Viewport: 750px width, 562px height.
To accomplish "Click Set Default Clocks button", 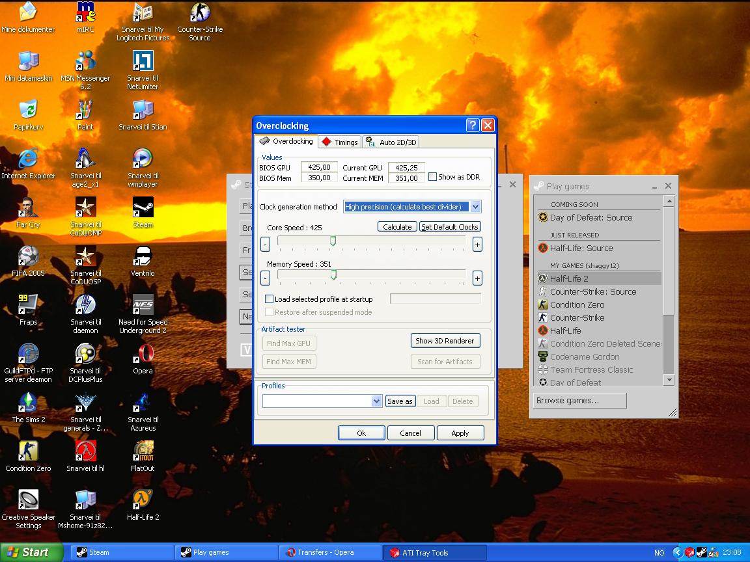I will click(450, 226).
